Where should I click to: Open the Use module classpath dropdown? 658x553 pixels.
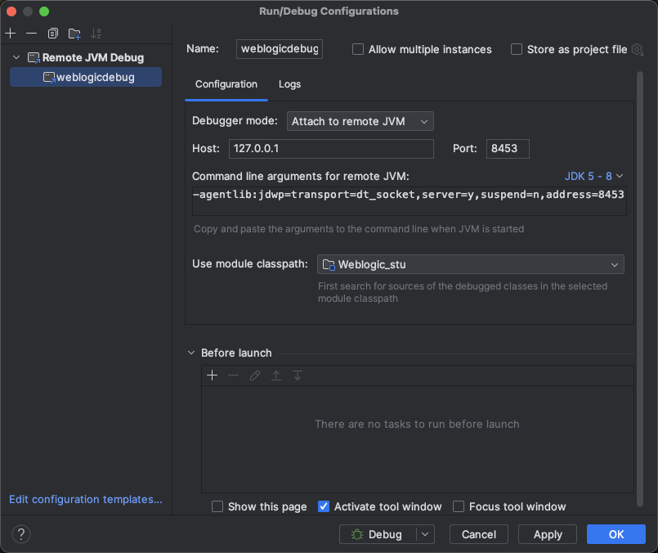coord(470,264)
